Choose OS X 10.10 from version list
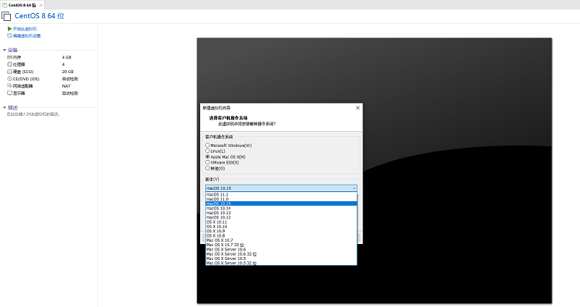 pos(281,227)
